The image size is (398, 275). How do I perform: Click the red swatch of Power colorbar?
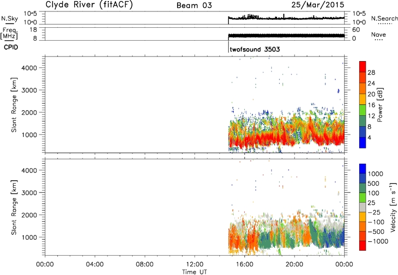[x=363, y=67]
